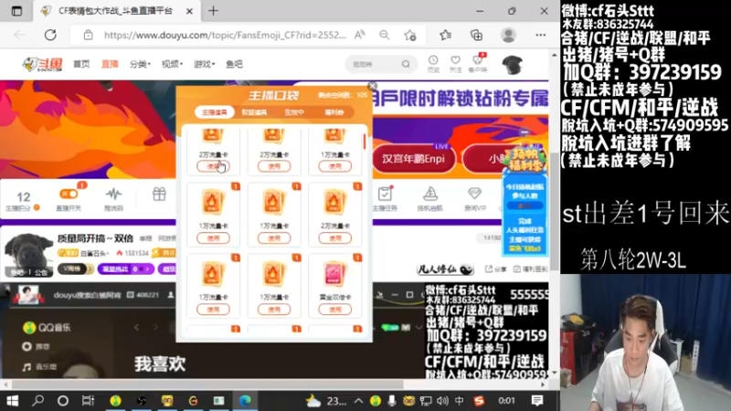Open the browser settings ellipsis menu

540,35
